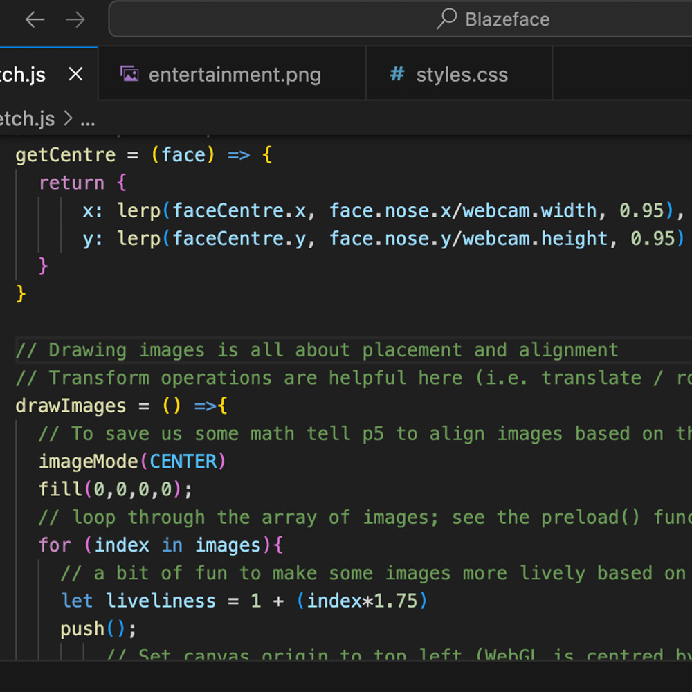The height and width of the screenshot is (692, 692).
Task: Click the drawImages arrow function declaration
Action: [x=71, y=406]
